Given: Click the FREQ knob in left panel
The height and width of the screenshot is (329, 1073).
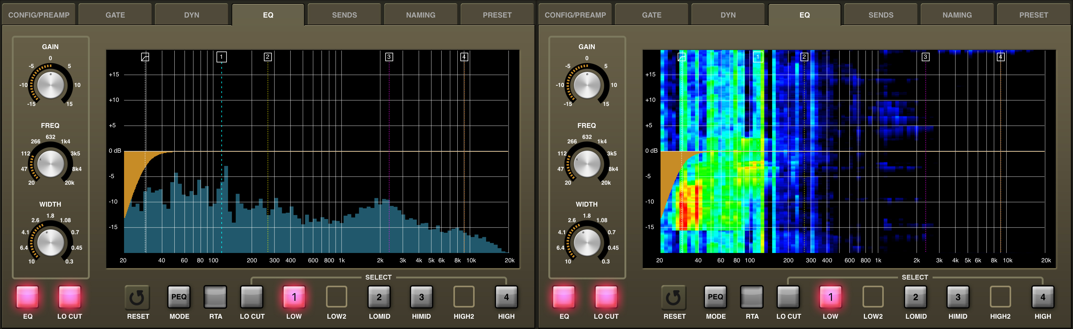Looking at the screenshot, I should [x=50, y=164].
